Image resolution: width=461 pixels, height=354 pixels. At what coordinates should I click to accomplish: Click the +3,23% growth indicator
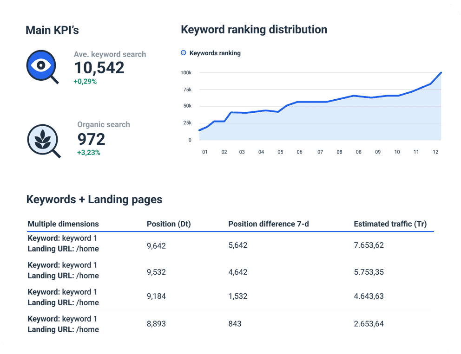[89, 153]
